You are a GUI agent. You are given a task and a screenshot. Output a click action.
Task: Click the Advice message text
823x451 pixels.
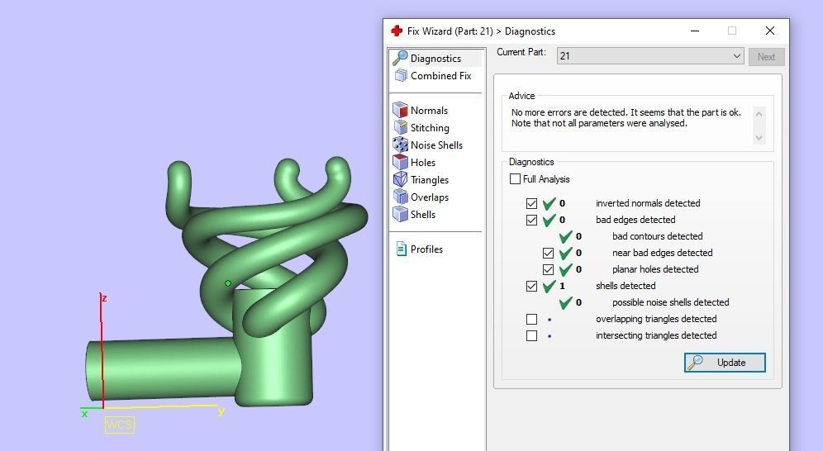pyautogui.click(x=626, y=117)
